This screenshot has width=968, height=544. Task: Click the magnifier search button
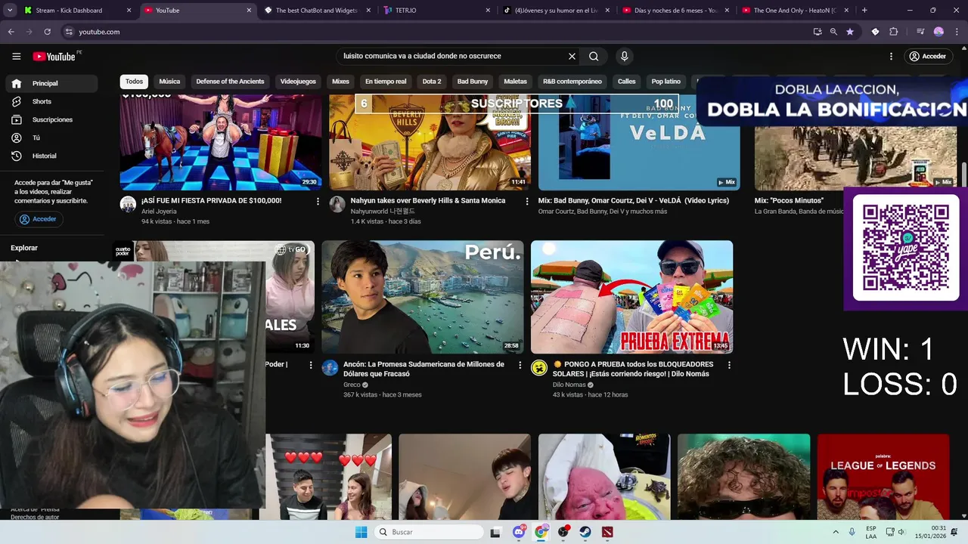pos(594,56)
